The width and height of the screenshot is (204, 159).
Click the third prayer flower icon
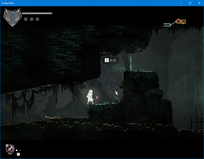38,19
